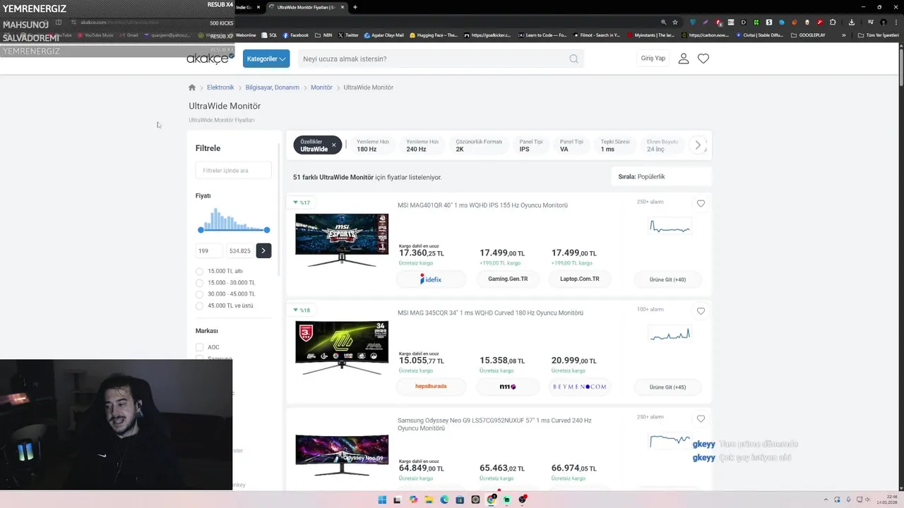This screenshot has height=508, width=904.
Task: Open the user account icon
Action: pos(684,59)
